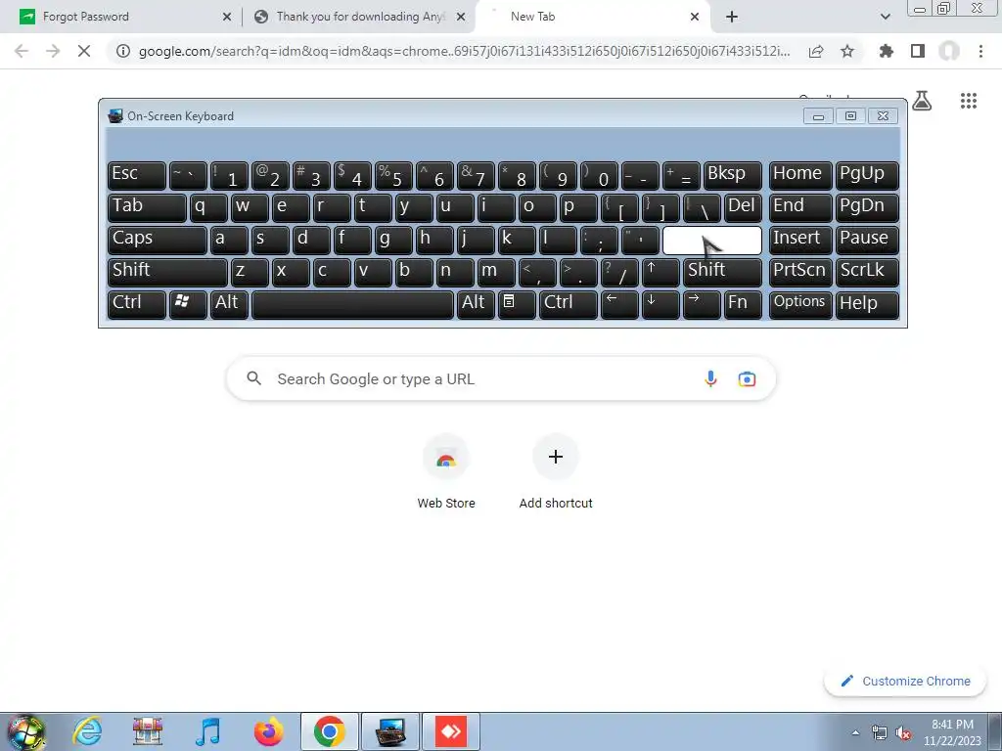Show hidden system tray icons
This screenshot has height=751, width=1002.
click(x=855, y=733)
